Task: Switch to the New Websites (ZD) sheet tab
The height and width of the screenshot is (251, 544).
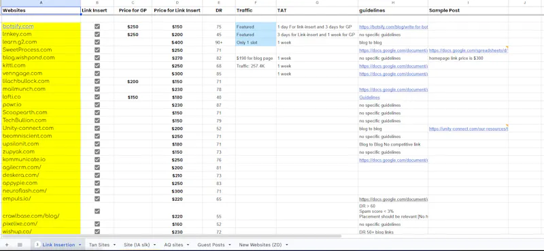Action: 260,245
